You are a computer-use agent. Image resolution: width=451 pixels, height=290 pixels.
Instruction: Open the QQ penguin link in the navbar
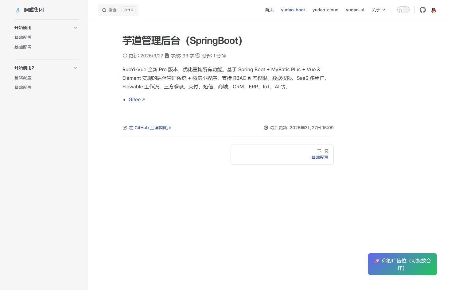click(434, 10)
